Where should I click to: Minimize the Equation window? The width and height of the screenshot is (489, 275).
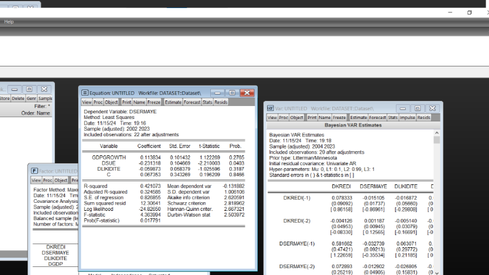tap(218, 93)
